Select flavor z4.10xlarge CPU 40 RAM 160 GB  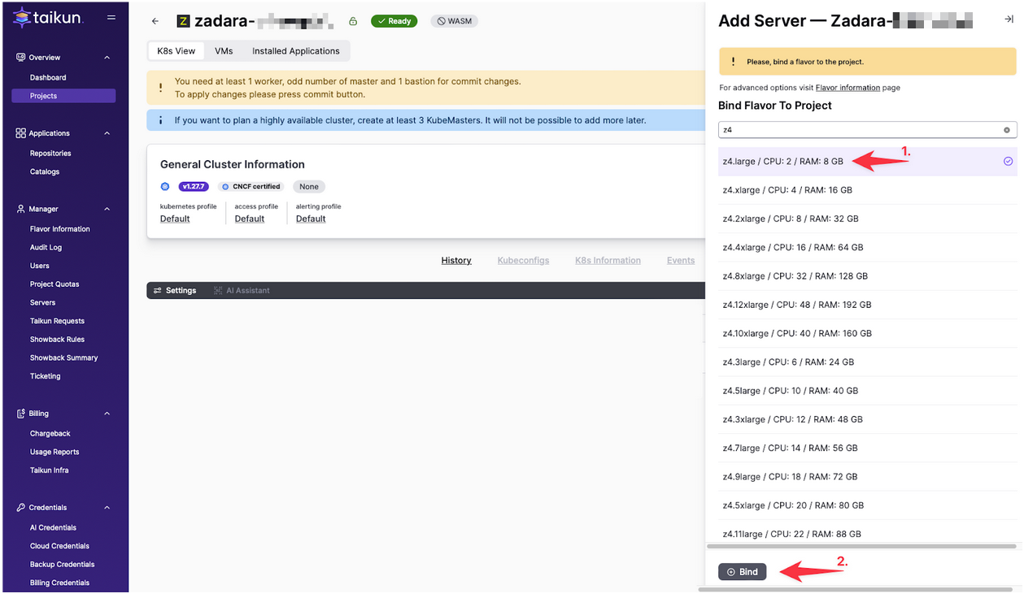[868, 333]
